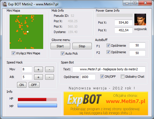Image resolution: width=154 pixels, height=119 pixels.
Task: Click Mob Poz X value 560.10
Action: 73,26
